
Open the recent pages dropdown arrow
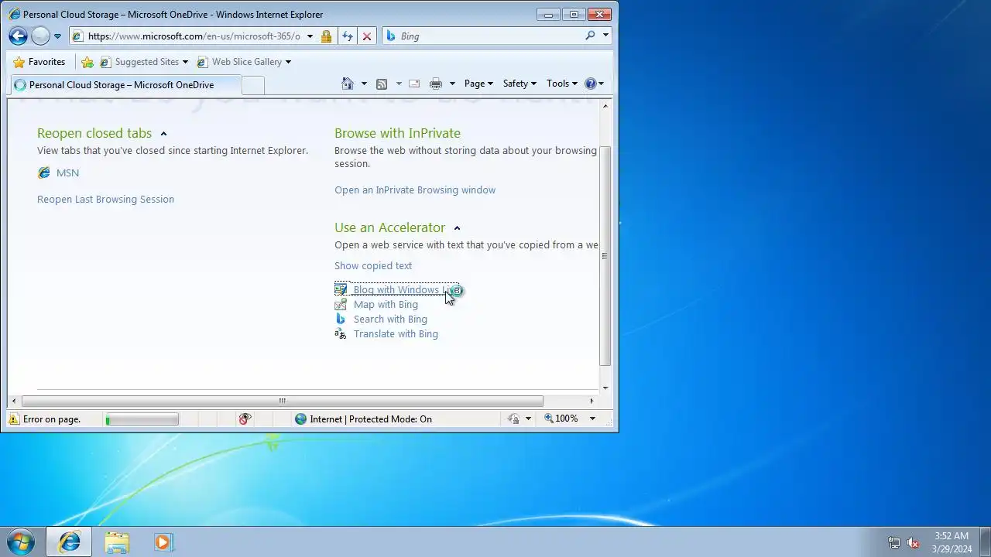[x=57, y=36]
